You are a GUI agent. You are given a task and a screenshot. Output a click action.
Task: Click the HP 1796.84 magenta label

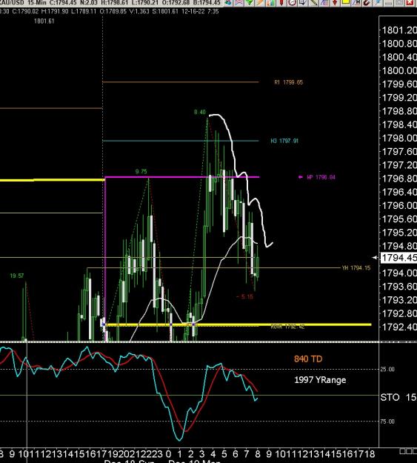321,177
